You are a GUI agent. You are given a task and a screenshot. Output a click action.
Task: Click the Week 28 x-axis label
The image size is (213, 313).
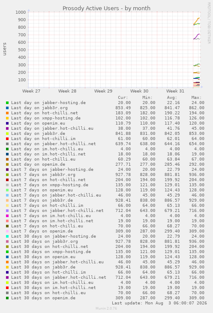coord(67,91)
